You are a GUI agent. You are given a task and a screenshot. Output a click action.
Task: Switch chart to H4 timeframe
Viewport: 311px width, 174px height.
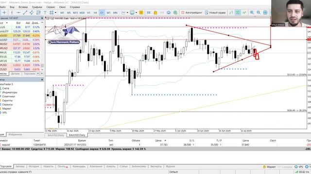pyautogui.click(x=95, y=13)
